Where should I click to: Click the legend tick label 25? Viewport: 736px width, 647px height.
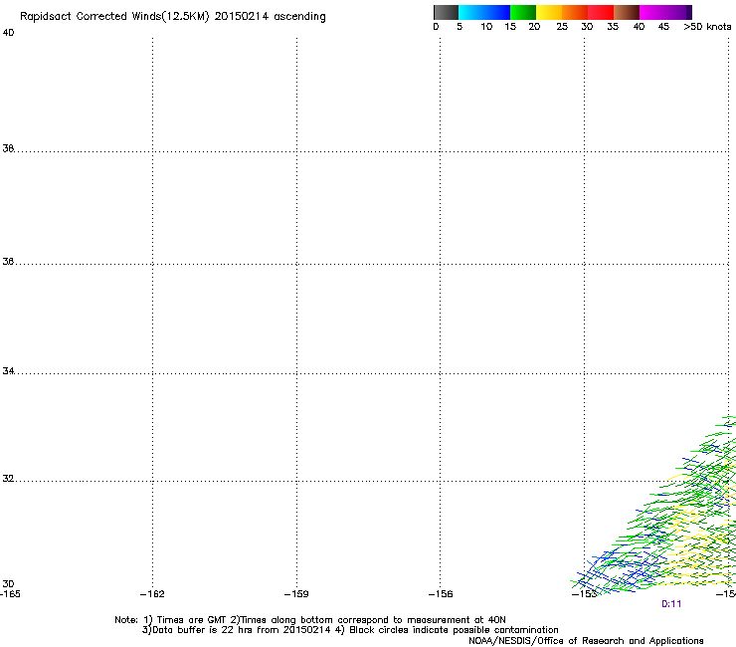562,27
